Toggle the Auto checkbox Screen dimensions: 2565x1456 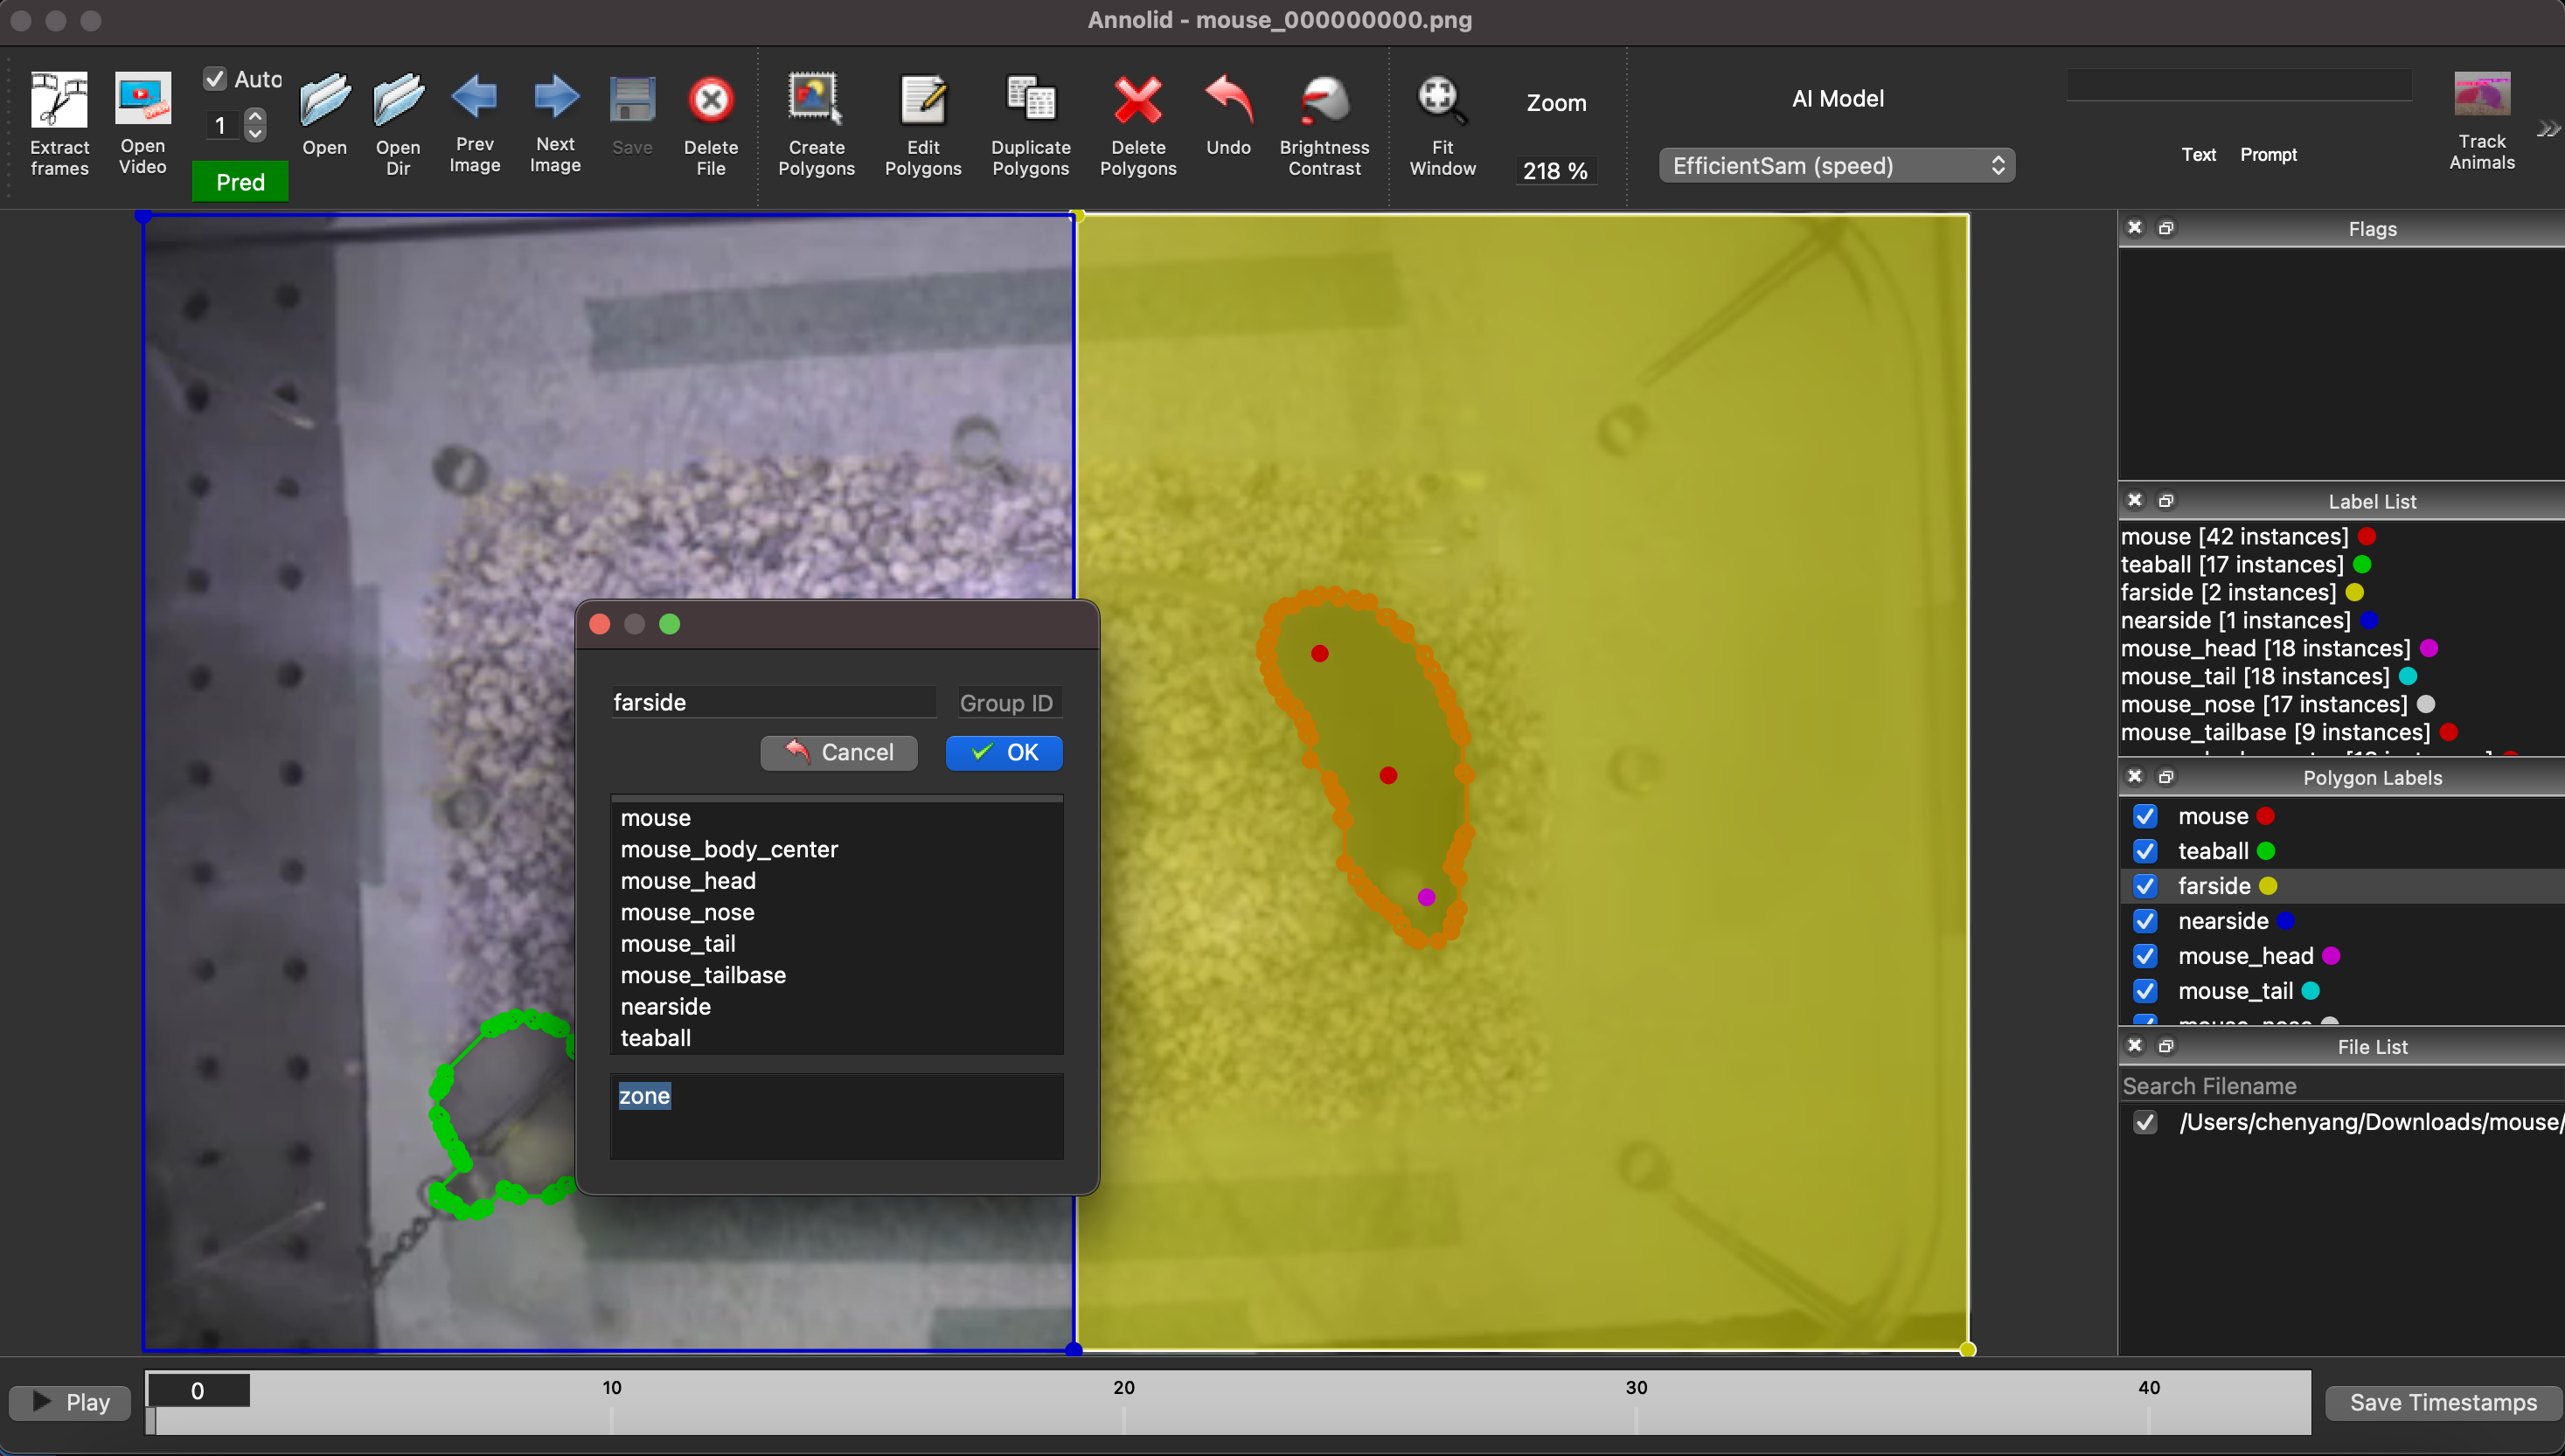214,78
